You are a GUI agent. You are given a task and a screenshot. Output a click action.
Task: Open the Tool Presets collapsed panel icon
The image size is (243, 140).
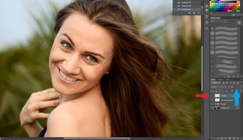pos(207,28)
